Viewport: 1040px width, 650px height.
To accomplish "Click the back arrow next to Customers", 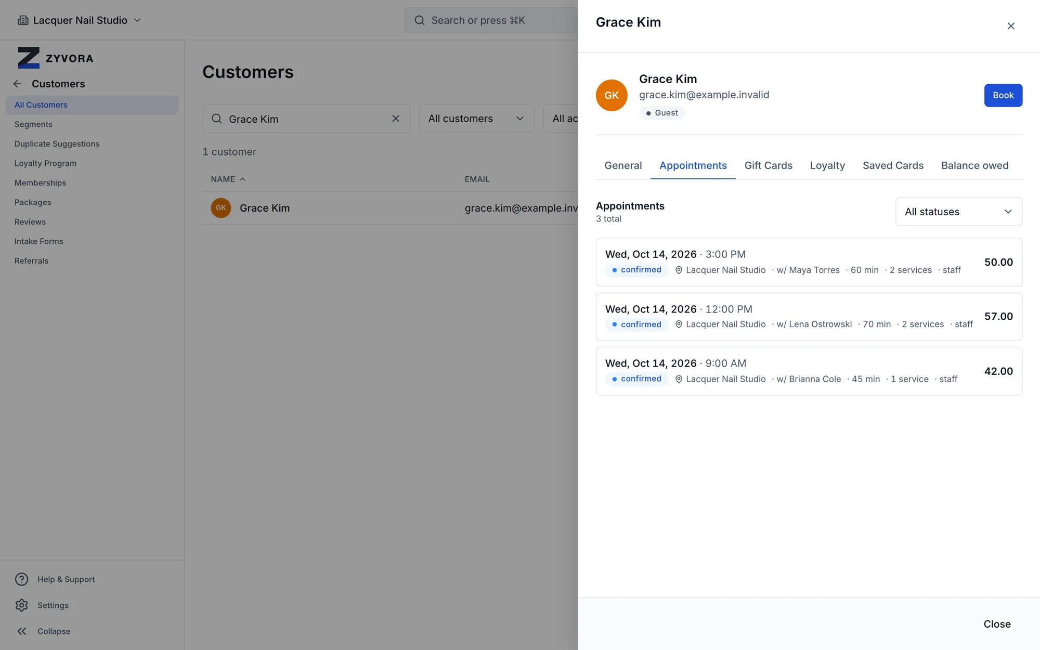I will point(18,84).
